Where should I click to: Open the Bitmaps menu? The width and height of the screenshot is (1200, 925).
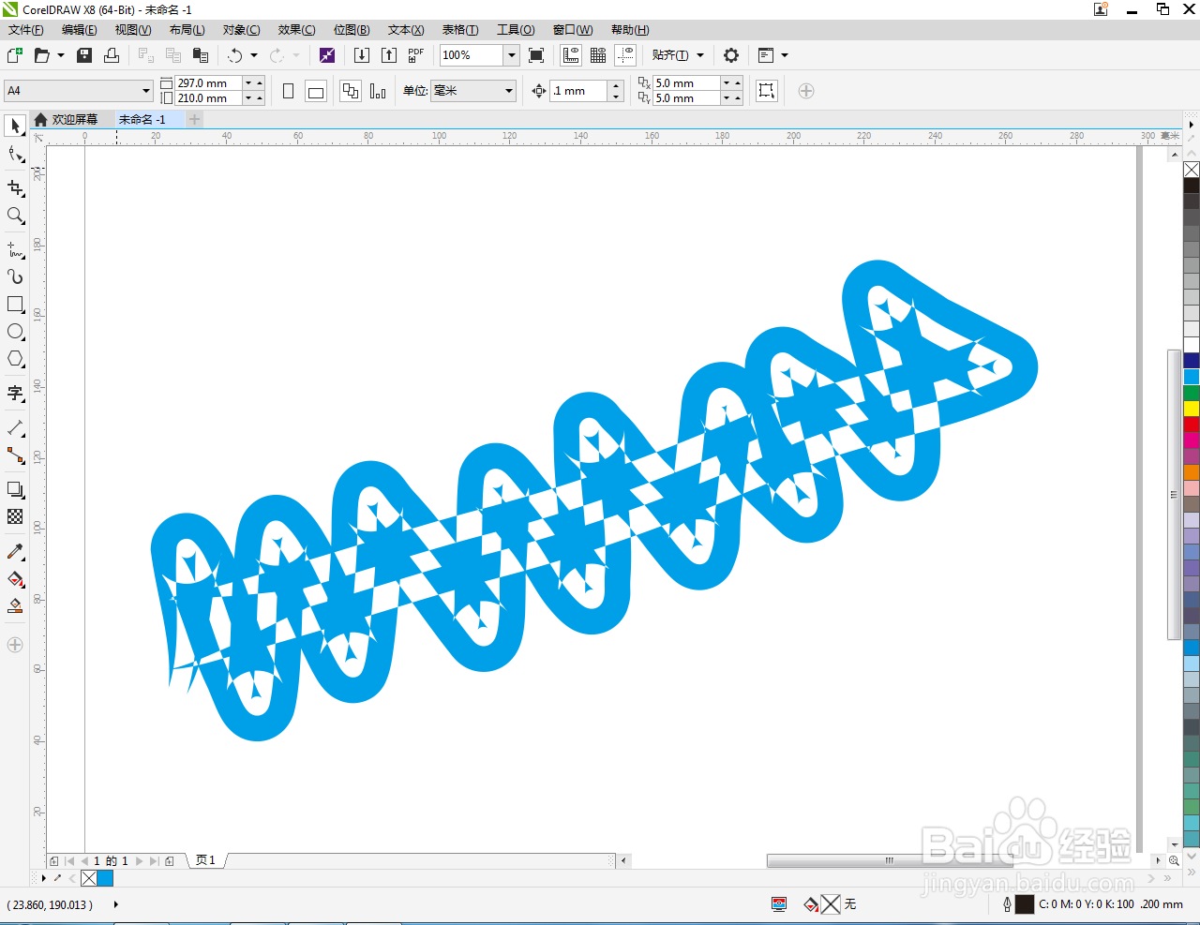pos(352,30)
